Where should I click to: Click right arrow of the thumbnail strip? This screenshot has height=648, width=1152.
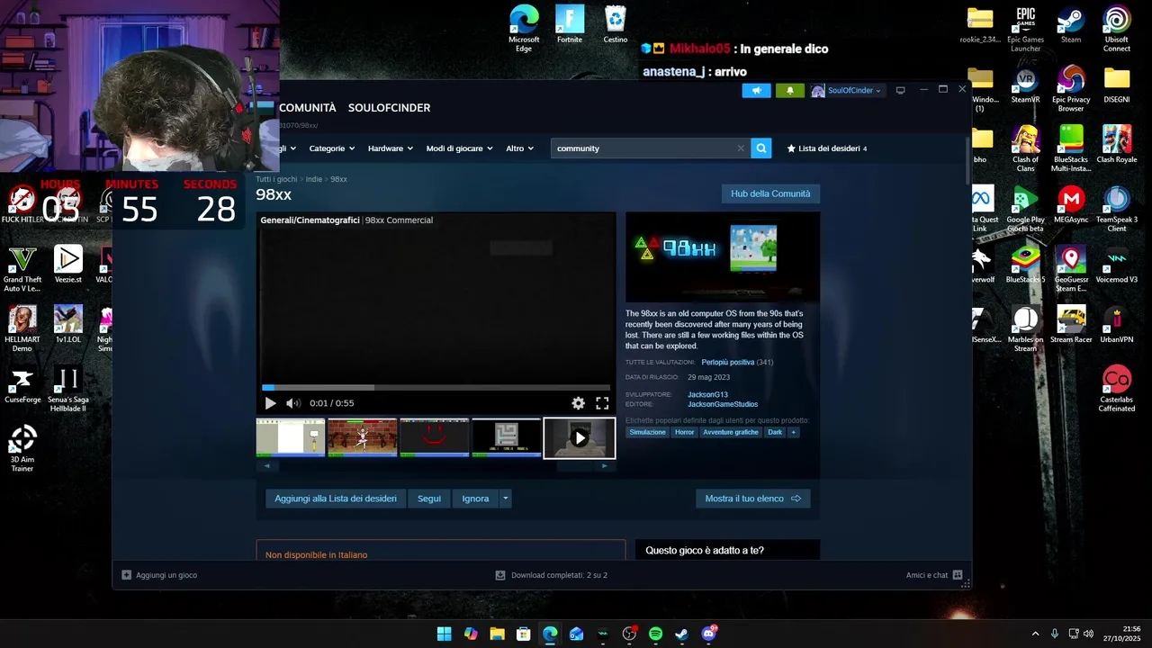(x=605, y=465)
